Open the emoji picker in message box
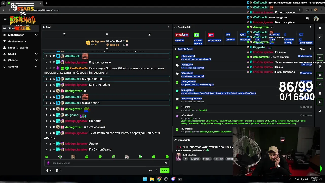This screenshot has width=325, height=183. click(x=166, y=163)
